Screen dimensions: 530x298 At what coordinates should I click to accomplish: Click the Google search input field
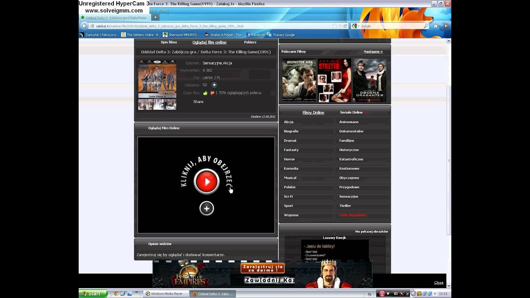[391, 26]
